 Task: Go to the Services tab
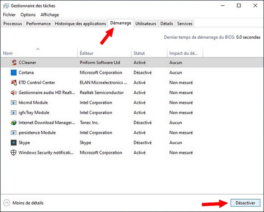click(x=185, y=23)
